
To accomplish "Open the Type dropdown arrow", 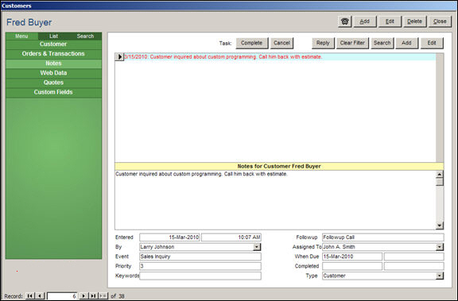I will tap(440, 276).
